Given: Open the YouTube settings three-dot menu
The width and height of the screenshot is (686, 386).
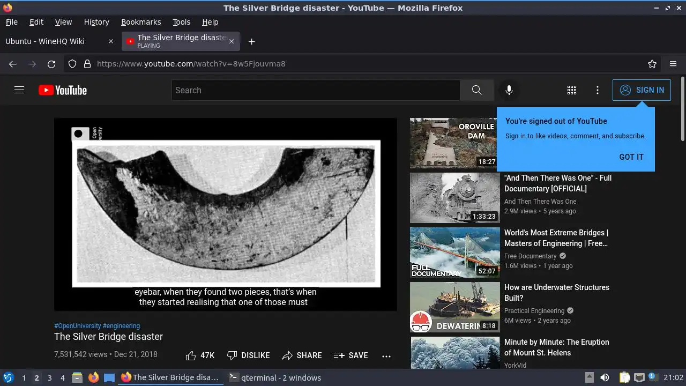Looking at the screenshot, I should click(x=598, y=90).
